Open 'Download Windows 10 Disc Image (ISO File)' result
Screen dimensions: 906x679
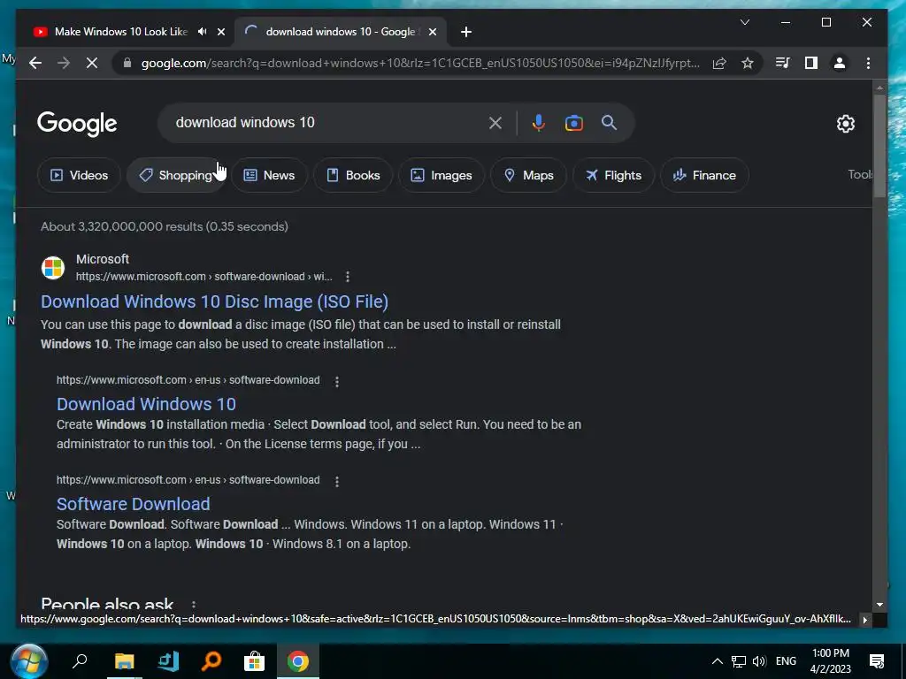pyautogui.click(x=214, y=301)
